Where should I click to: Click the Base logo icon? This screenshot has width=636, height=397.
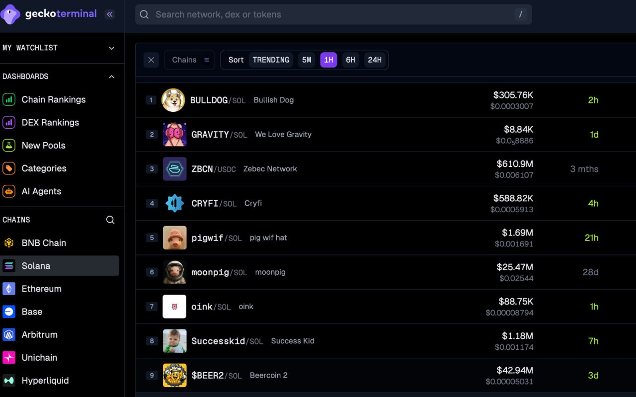(x=9, y=312)
